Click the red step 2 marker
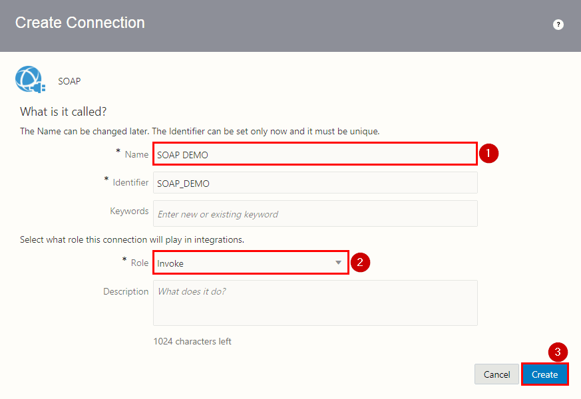581x399 pixels. point(360,262)
